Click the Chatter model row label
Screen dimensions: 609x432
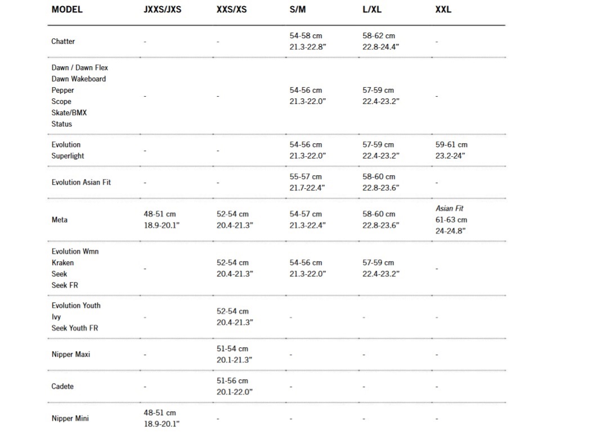pyautogui.click(x=63, y=42)
